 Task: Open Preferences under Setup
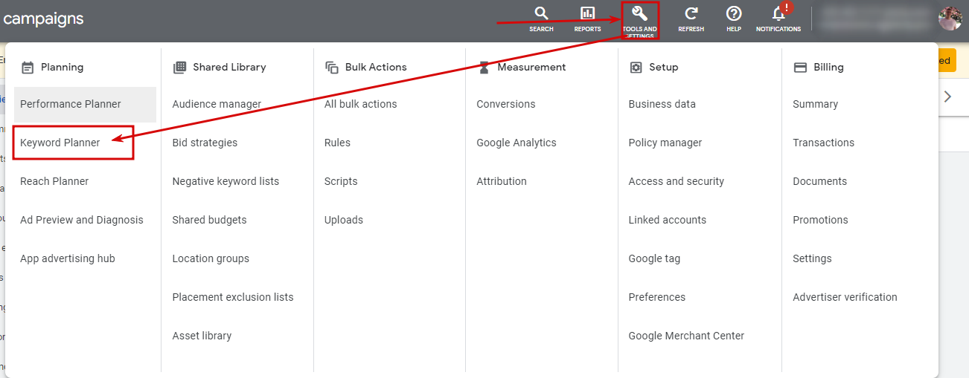[657, 297]
